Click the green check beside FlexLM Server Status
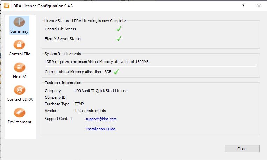Image resolution: width=267 pixels, height=160 pixels. [x=119, y=39]
